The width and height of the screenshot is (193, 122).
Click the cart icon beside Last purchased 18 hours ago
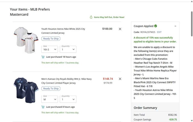43,57
